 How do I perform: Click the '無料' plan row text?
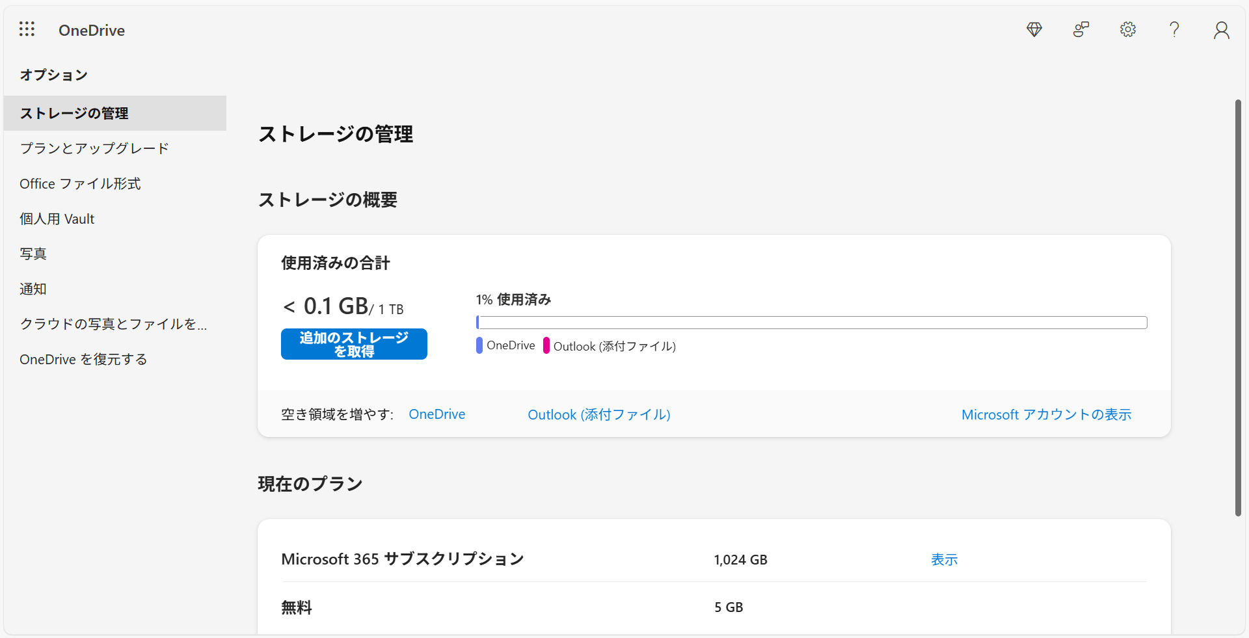[297, 607]
